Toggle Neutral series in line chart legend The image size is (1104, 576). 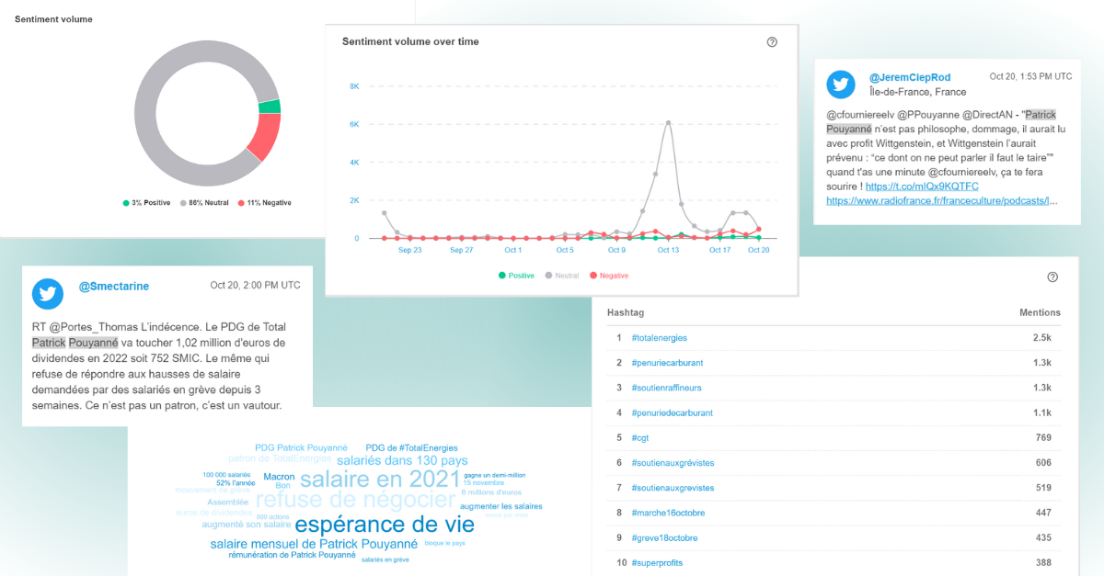point(562,276)
